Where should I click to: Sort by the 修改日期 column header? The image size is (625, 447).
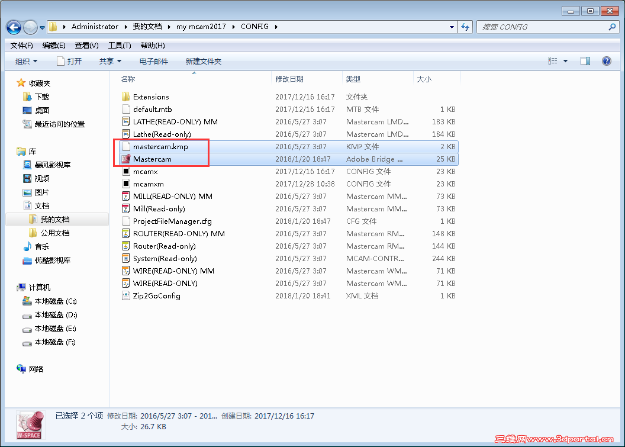289,79
